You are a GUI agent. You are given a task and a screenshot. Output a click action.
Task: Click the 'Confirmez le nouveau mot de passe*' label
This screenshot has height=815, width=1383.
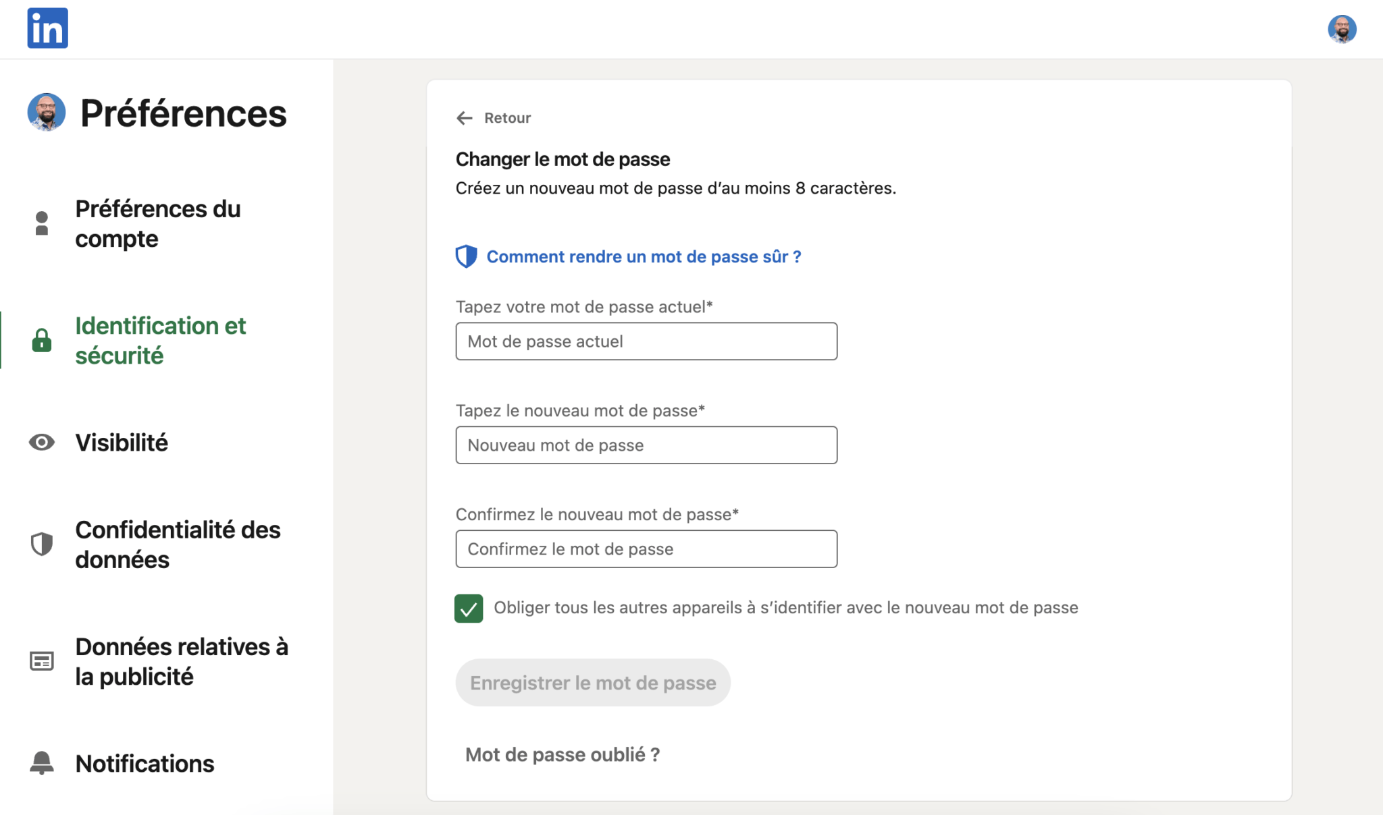click(597, 515)
